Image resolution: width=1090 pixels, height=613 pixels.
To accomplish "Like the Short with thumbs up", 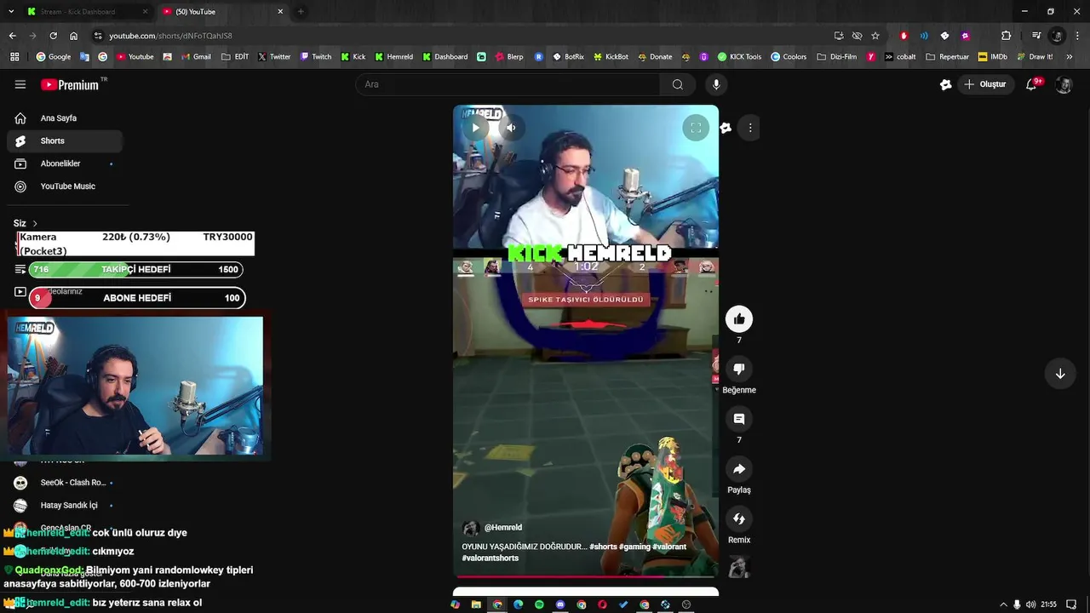I will (739, 319).
